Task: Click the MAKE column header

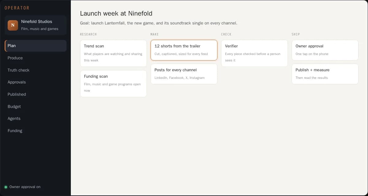Action: [x=155, y=34]
